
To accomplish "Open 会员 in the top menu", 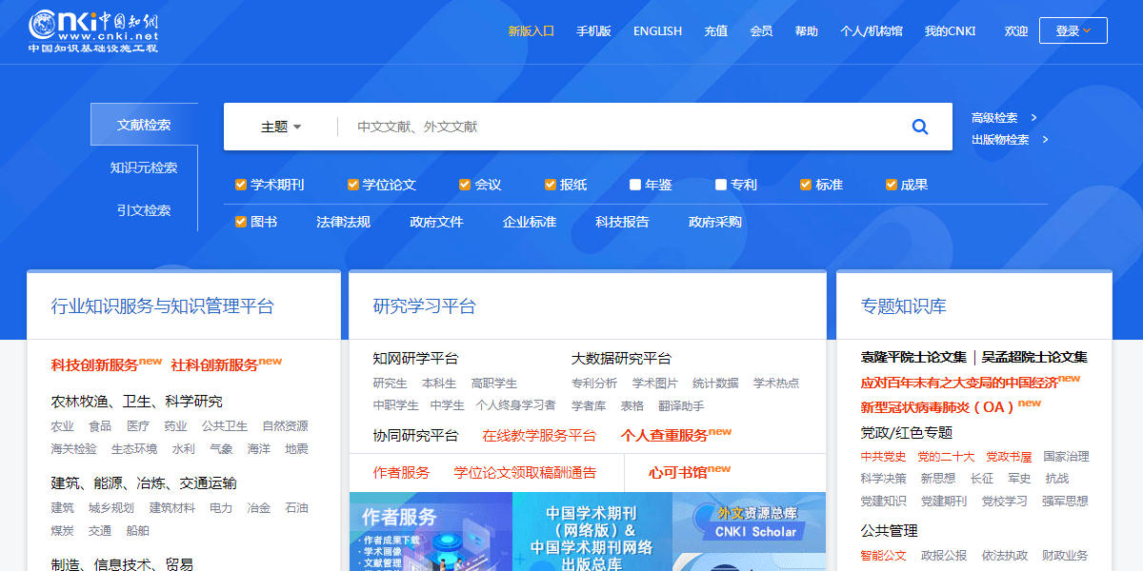I will [761, 30].
